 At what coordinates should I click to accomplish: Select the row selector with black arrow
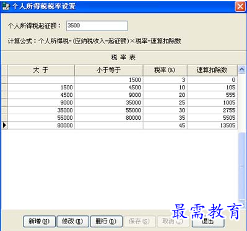[x=4, y=125]
